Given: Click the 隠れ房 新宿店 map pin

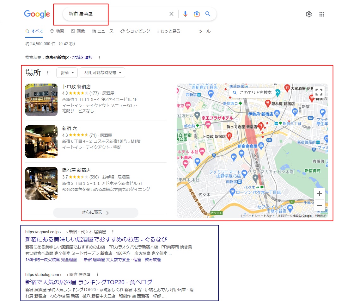Looking at the screenshot, I should 268,103.
